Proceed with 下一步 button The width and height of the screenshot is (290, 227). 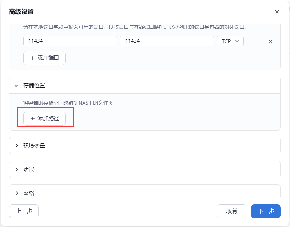coord(266,211)
